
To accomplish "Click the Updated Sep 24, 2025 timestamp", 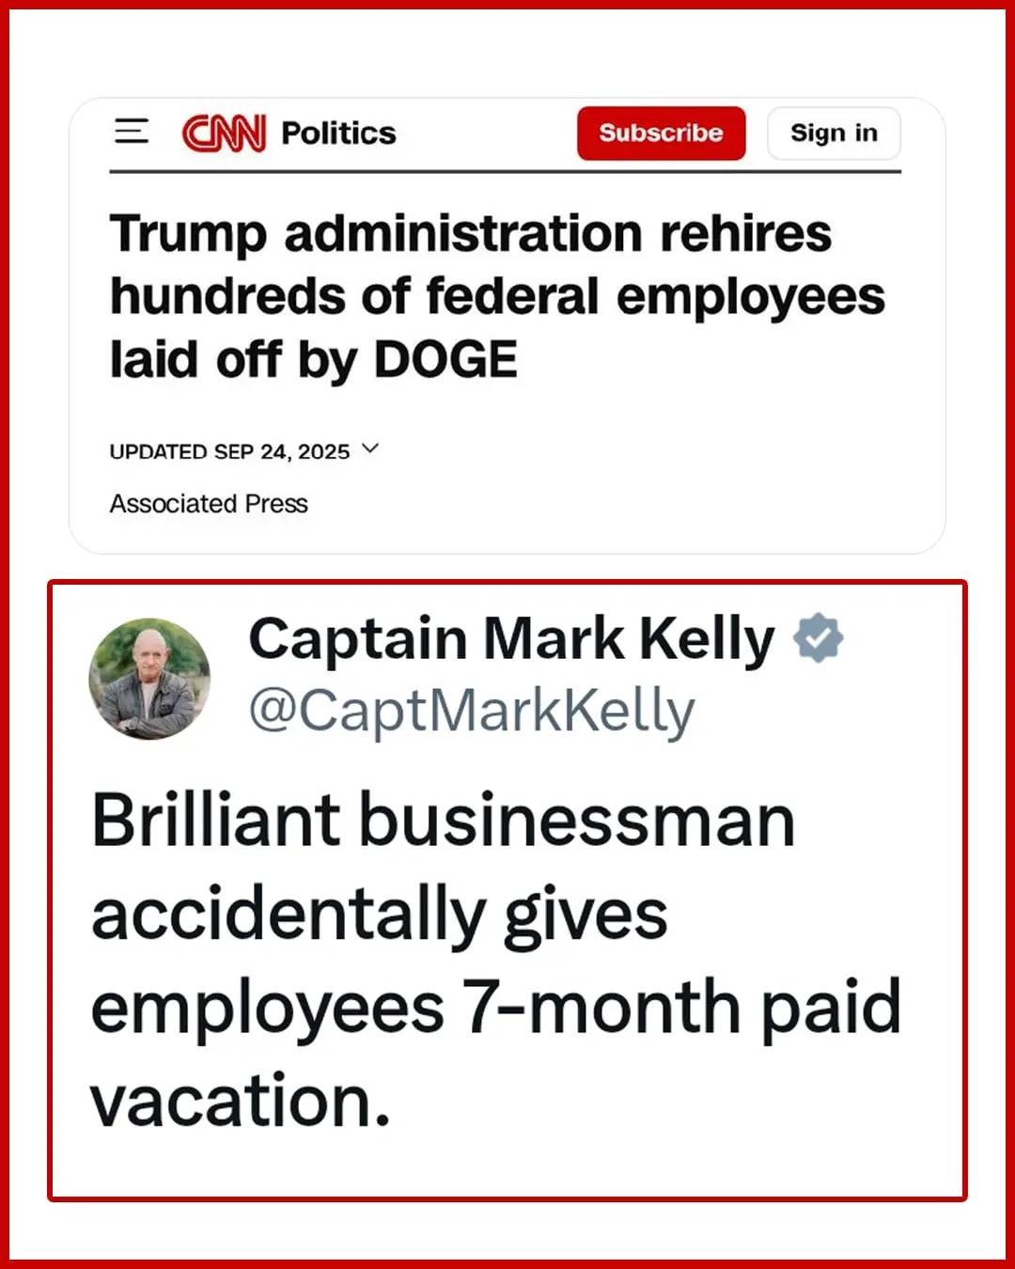I will [229, 452].
